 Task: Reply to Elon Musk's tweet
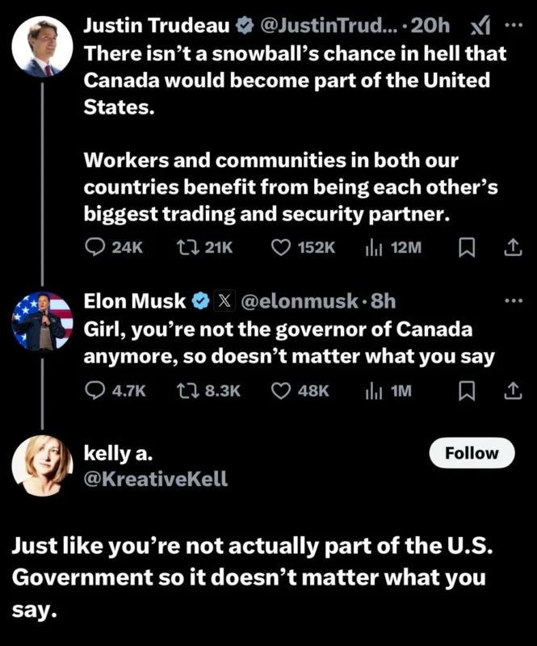pyautogui.click(x=95, y=391)
